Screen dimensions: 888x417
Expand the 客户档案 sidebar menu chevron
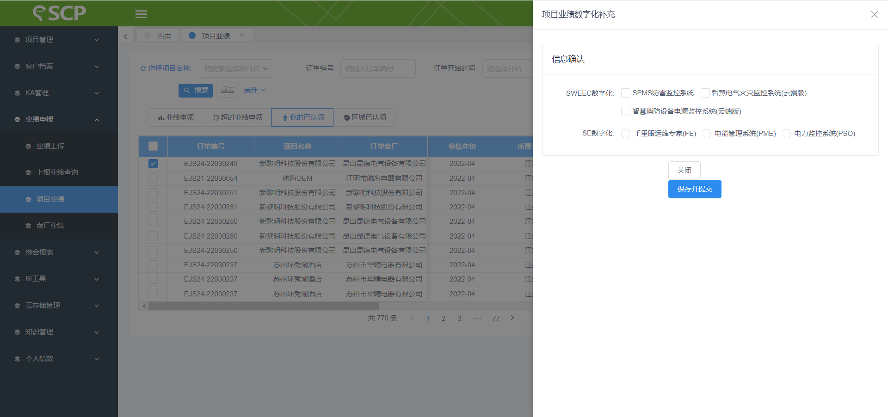pyautogui.click(x=97, y=67)
